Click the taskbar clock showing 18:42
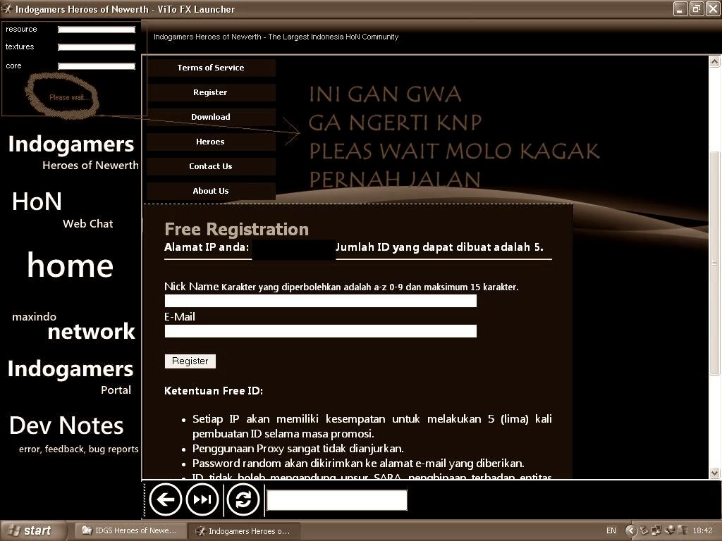This screenshot has width=722, height=541. tap(703, 531)
